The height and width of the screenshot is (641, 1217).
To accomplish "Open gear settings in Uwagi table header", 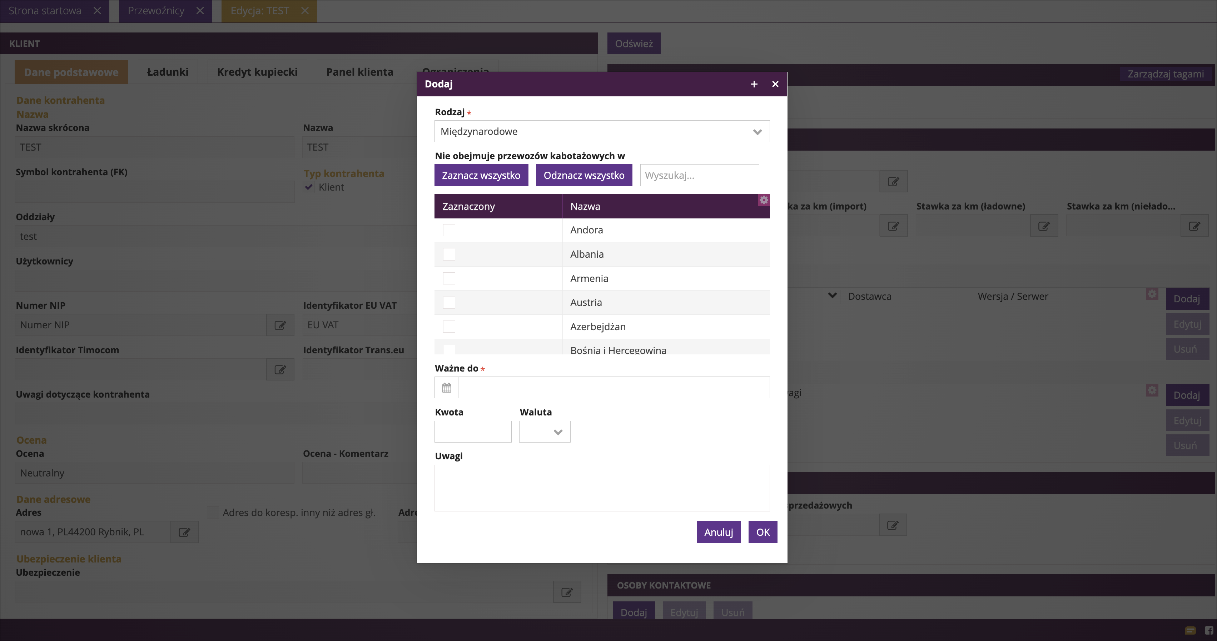I will point(1152,390).
